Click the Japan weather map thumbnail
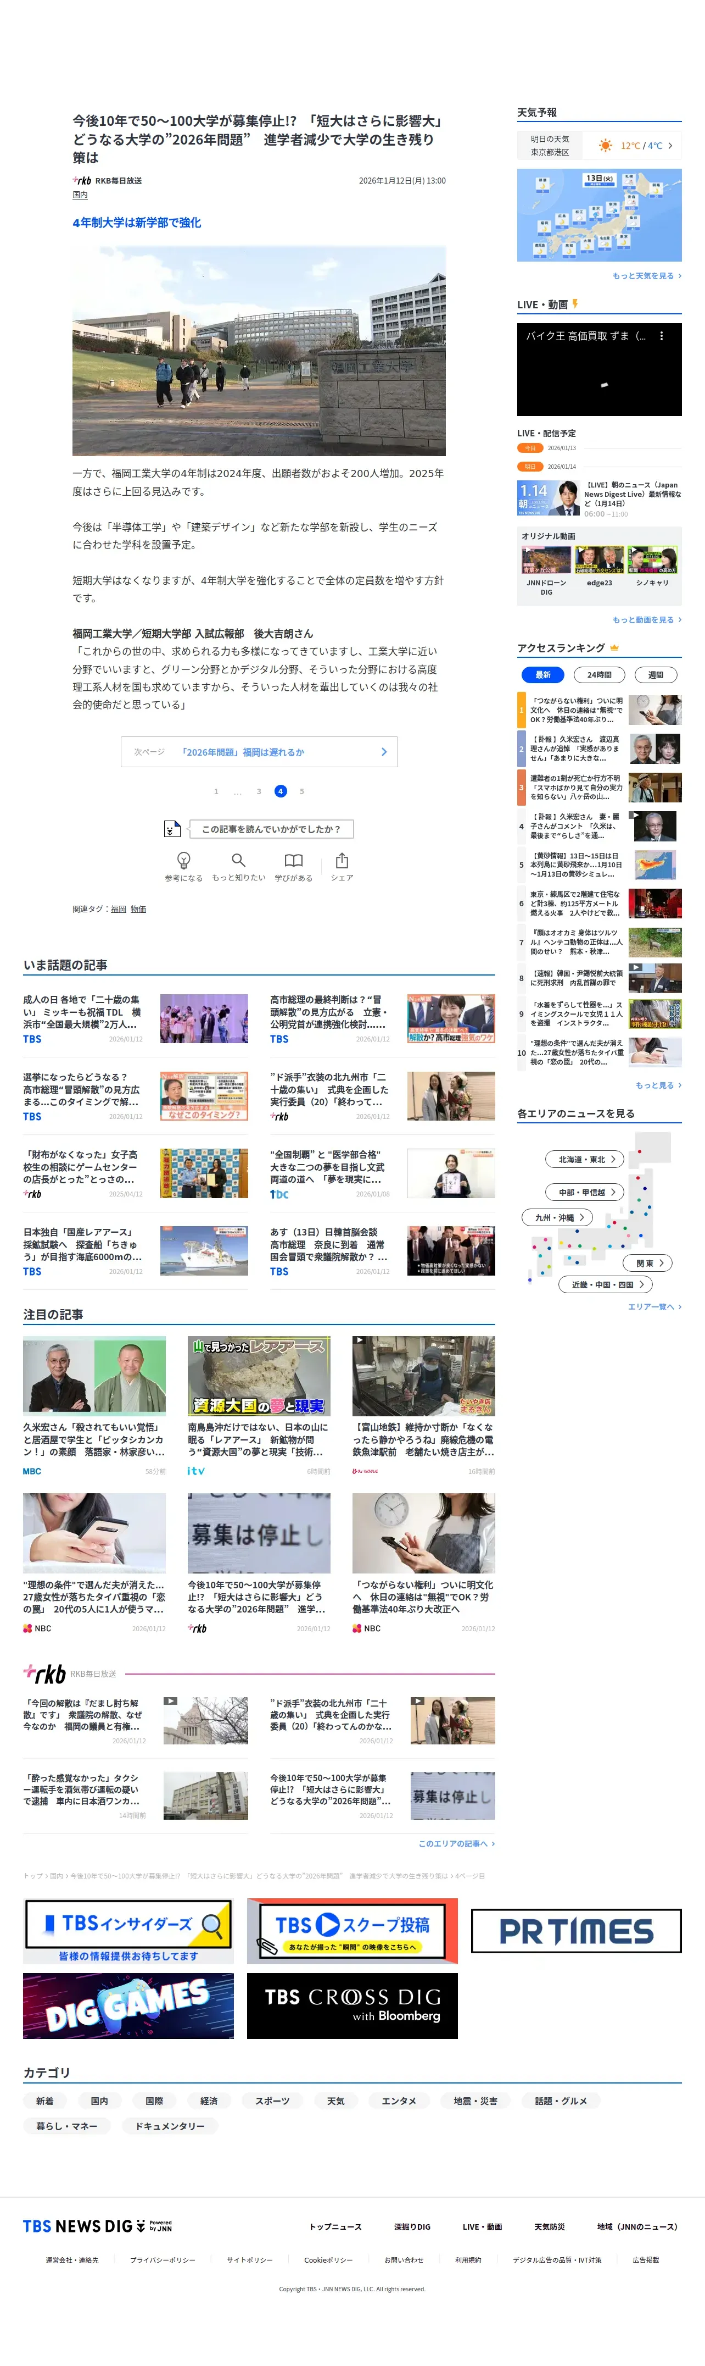The image size is (705, 2366). 600,215
